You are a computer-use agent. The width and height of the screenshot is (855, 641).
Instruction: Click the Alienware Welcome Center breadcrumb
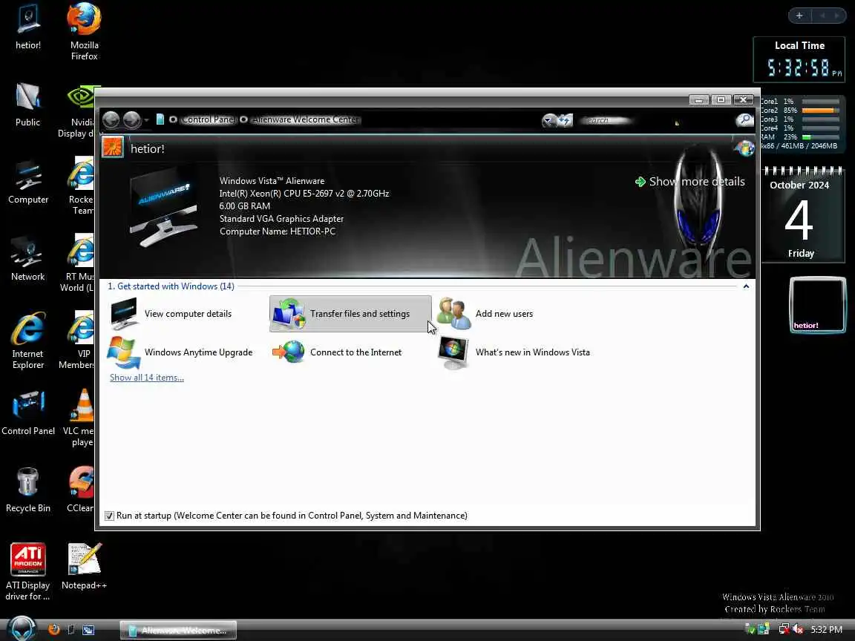(305, 119)
